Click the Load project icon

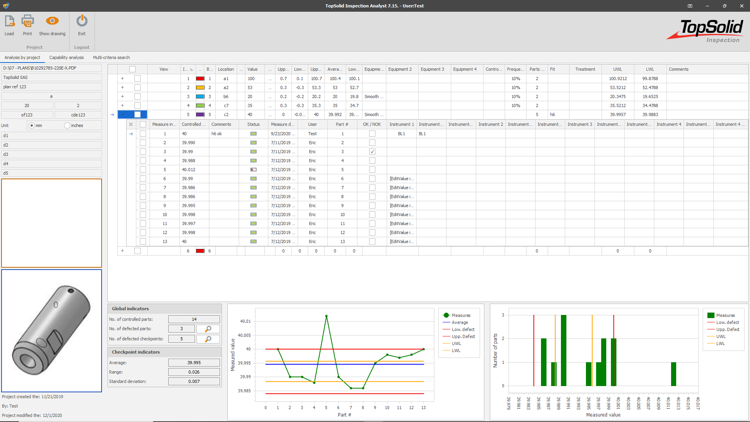coord(9,21)
